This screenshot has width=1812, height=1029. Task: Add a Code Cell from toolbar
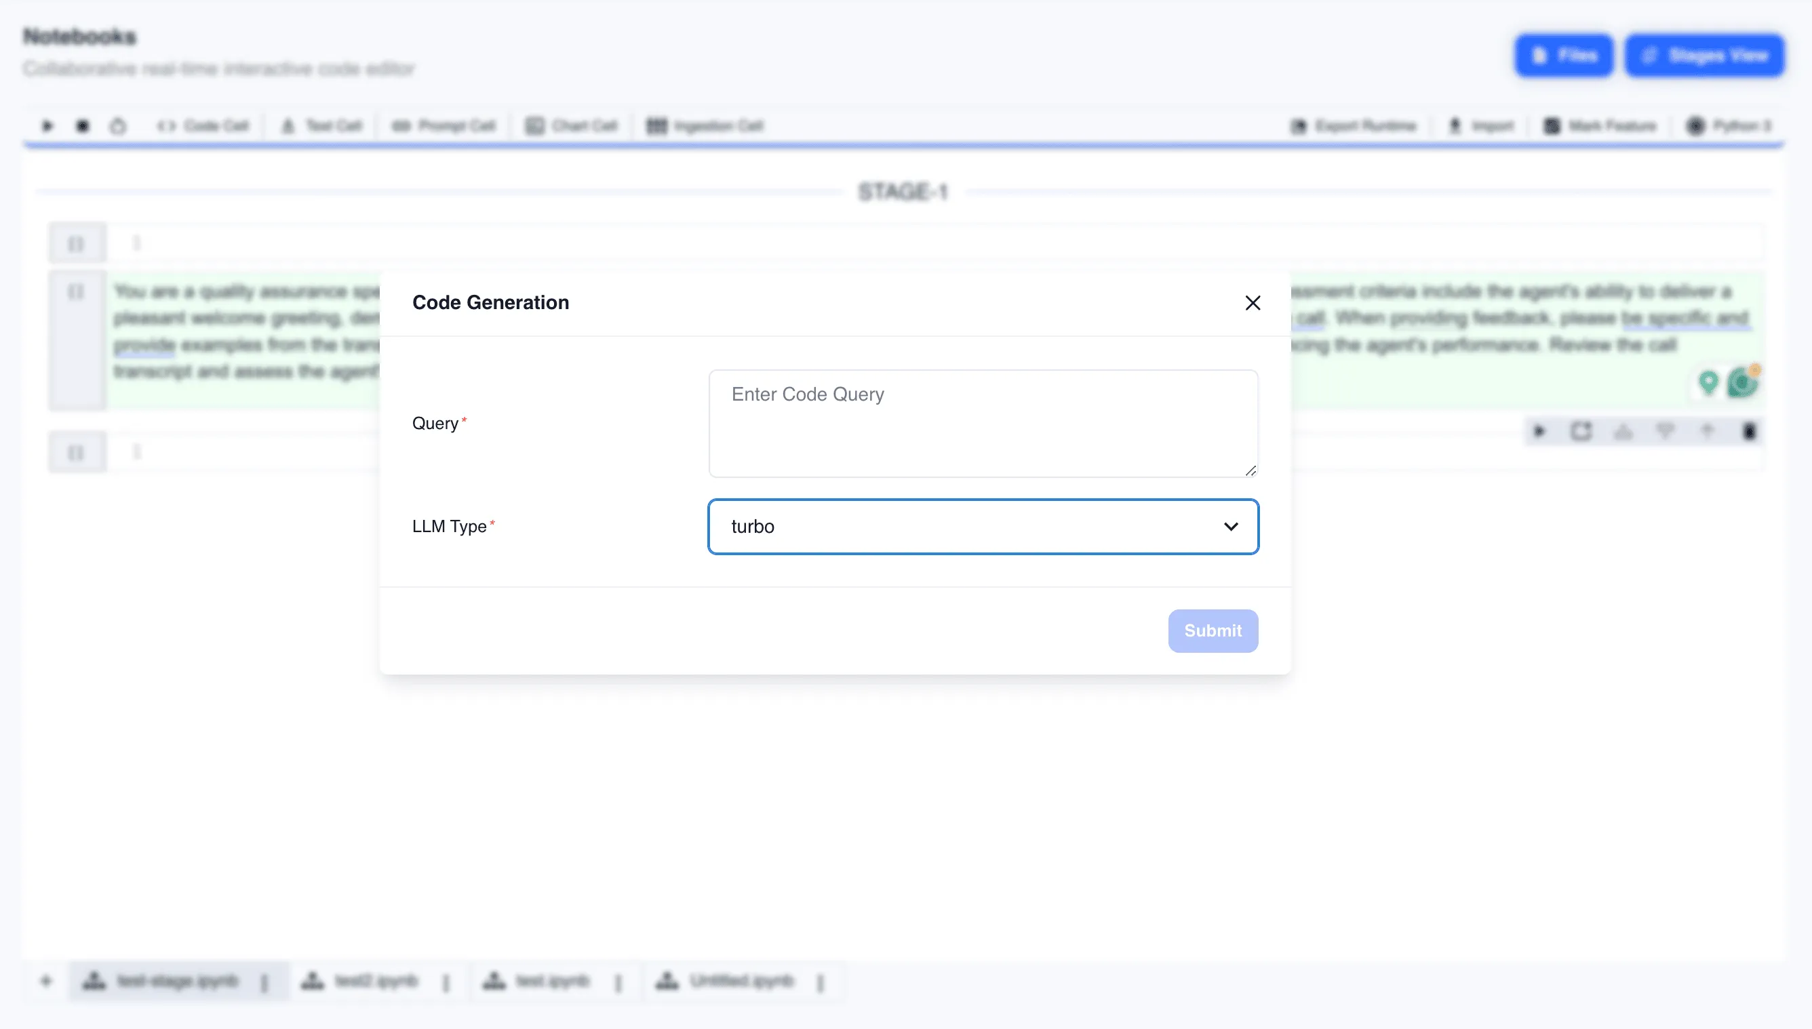click(x=203, y=126)
